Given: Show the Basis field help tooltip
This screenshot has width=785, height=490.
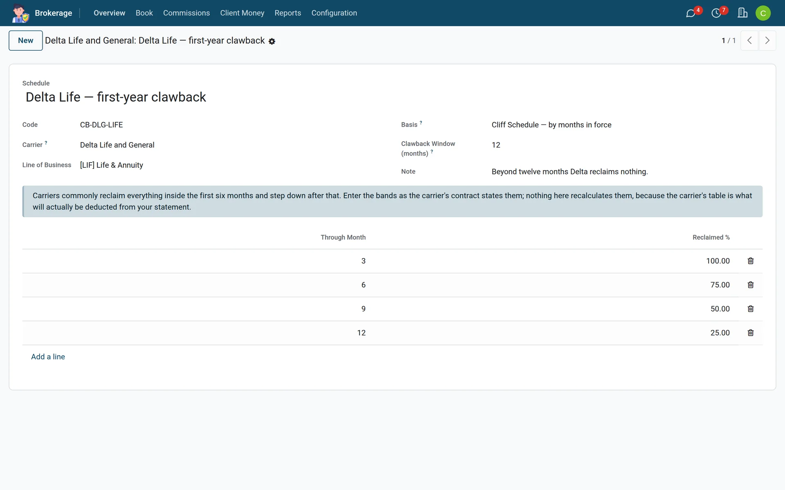Looking at the screenshot, I should coord(421,122).
